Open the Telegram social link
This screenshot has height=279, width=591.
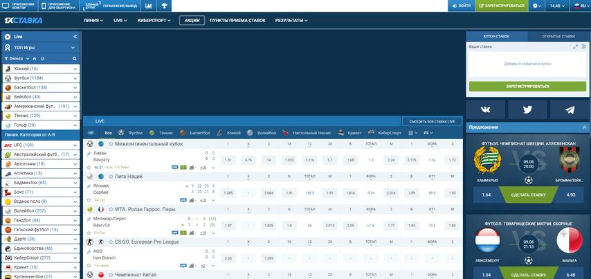coord(570,109)
